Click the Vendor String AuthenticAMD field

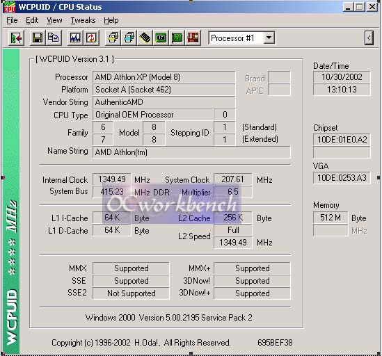tap(164, 102)
